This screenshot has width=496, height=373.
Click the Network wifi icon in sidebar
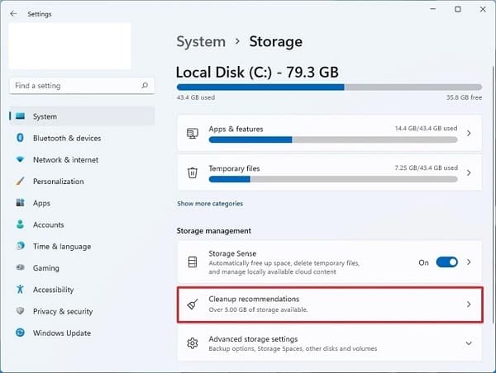tap(20, 159)
